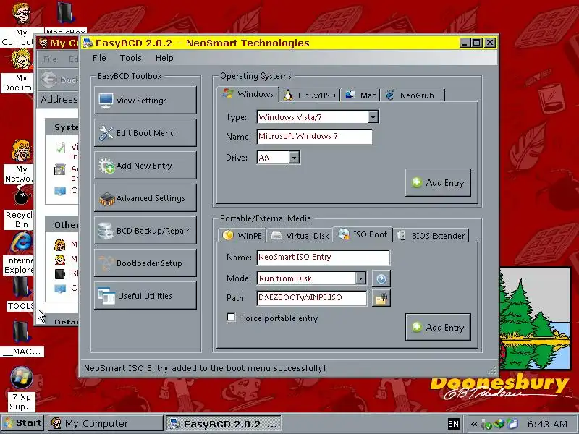
Task: Enable Force portable entry checkbox
Action: (x=231, y=318)
